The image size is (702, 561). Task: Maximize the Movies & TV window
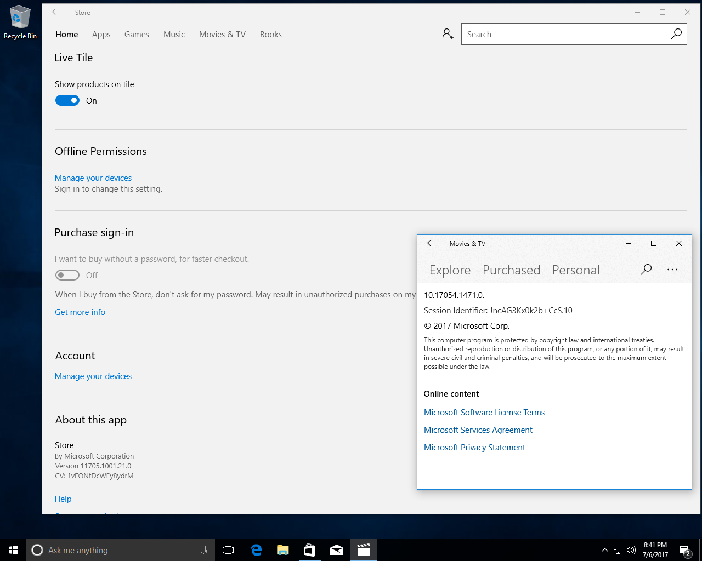[x=654, y=243]
